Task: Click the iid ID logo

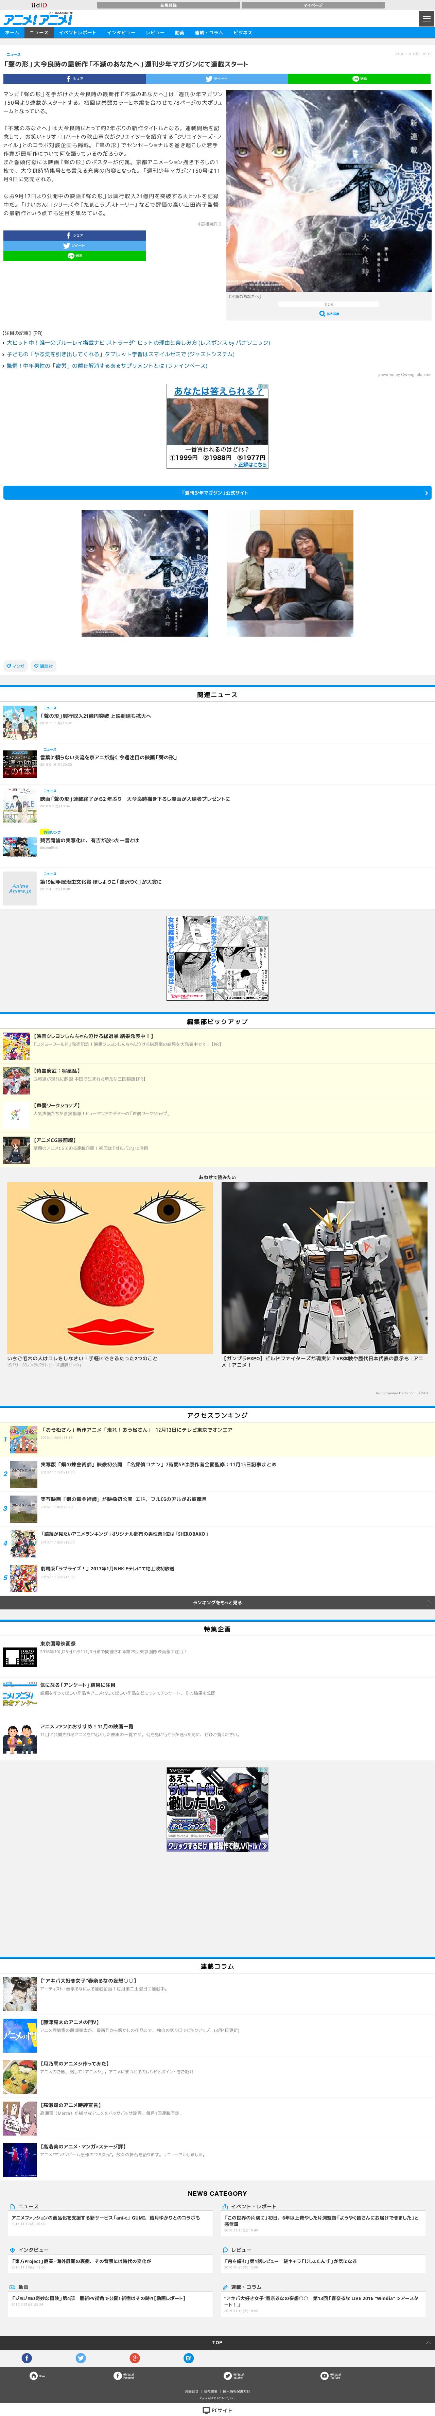Action: 38,5
